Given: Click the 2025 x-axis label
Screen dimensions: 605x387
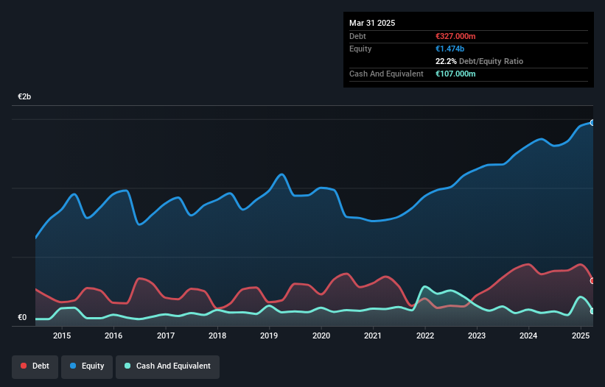Looking at the screenshot, I should click(580, 335).
